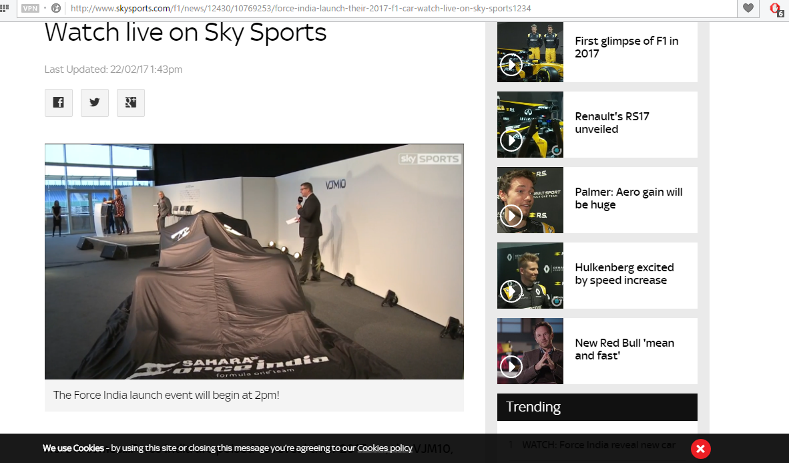The image size is (789, 463).
Task: Play 'First glimpse of F1 in 2017' video
Action: point(511,65)
